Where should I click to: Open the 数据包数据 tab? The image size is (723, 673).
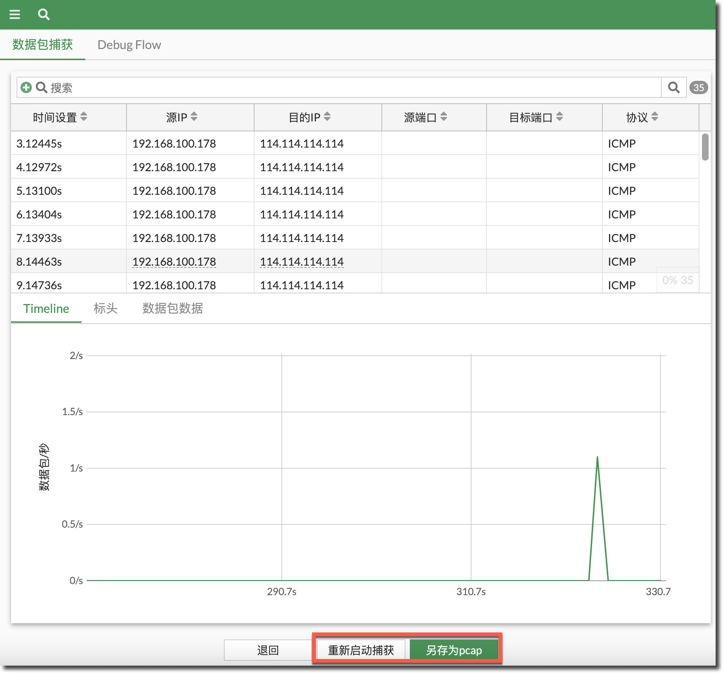pos(173,308)
